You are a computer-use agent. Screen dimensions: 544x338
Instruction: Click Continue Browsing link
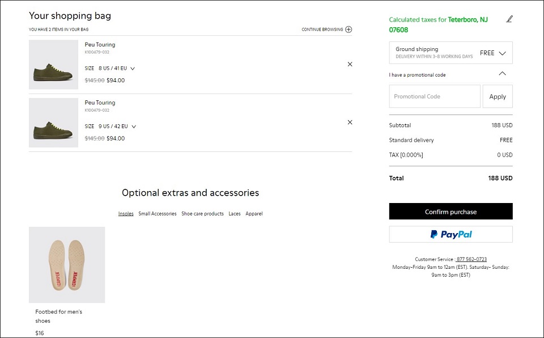pyautogui.click(x=322, y=29)
